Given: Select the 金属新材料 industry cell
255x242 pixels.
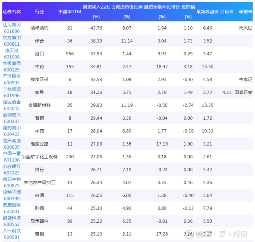Looking at the screenshot, I should [39, 105].
